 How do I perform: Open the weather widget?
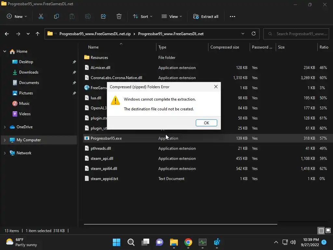(x=21, y=242)
